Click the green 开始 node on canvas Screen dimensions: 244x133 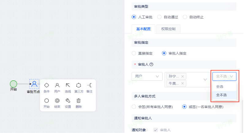[x=13, y=84]
